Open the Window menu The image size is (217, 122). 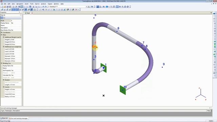pos(56,4)
